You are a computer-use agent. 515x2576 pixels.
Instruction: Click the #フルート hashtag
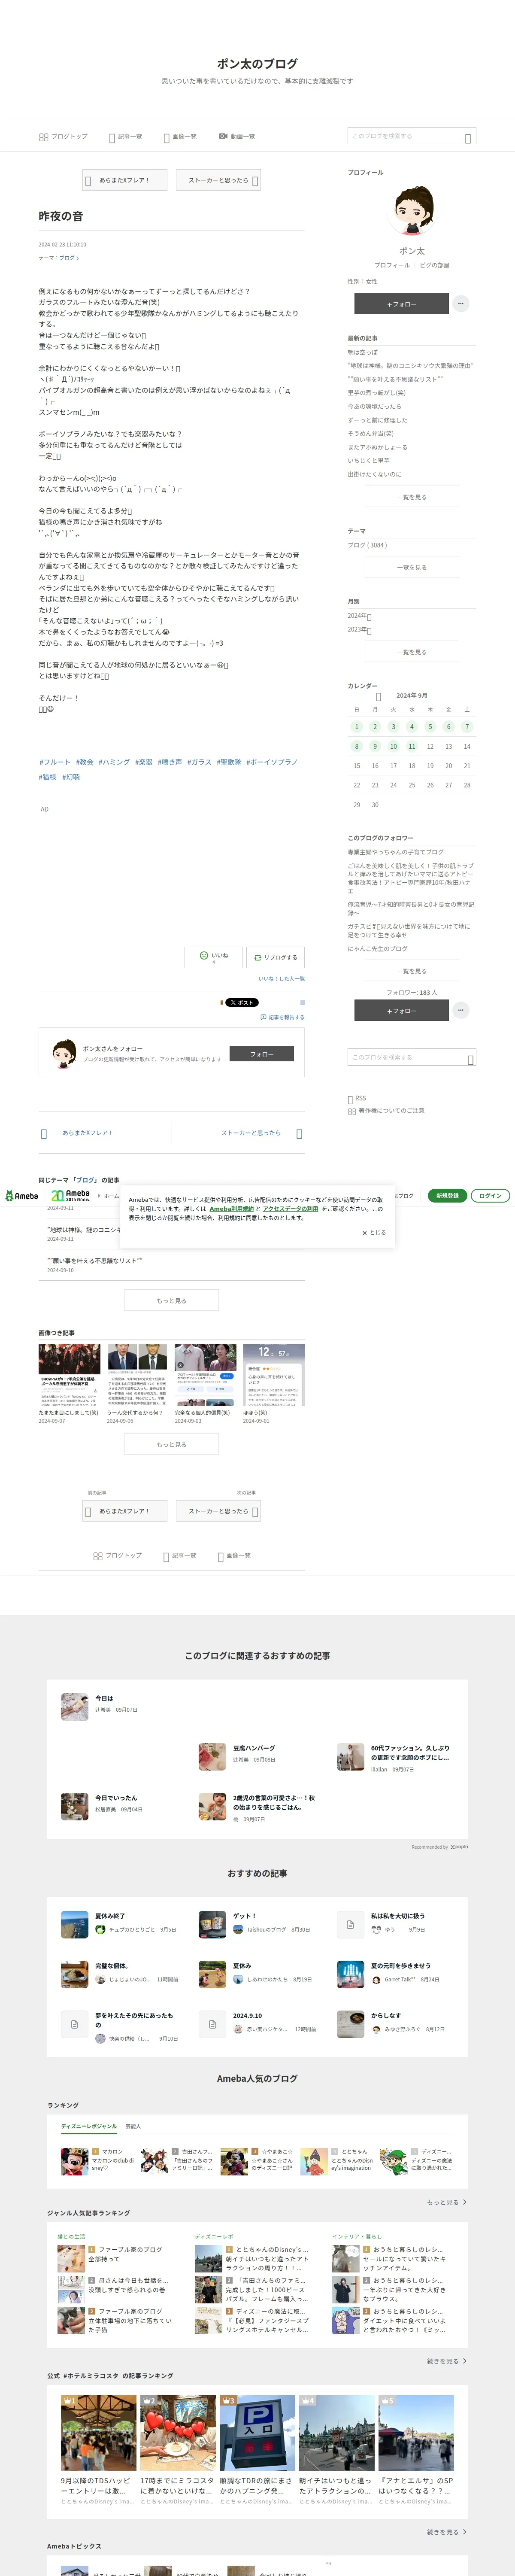click(55, 762)
